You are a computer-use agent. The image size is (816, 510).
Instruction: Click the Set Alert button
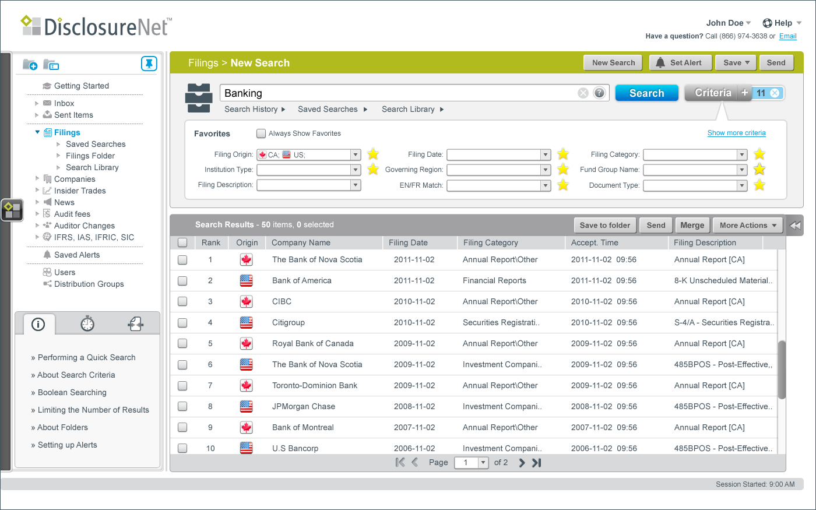(680, 63)
